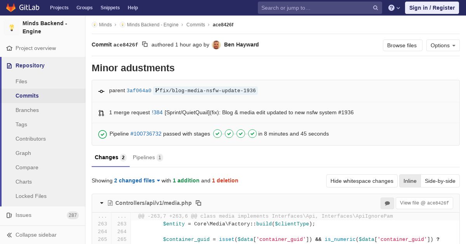This screenshot has height=244, width=466.
Task: Click the Ben Hayward author name
Action: (242, 45)
